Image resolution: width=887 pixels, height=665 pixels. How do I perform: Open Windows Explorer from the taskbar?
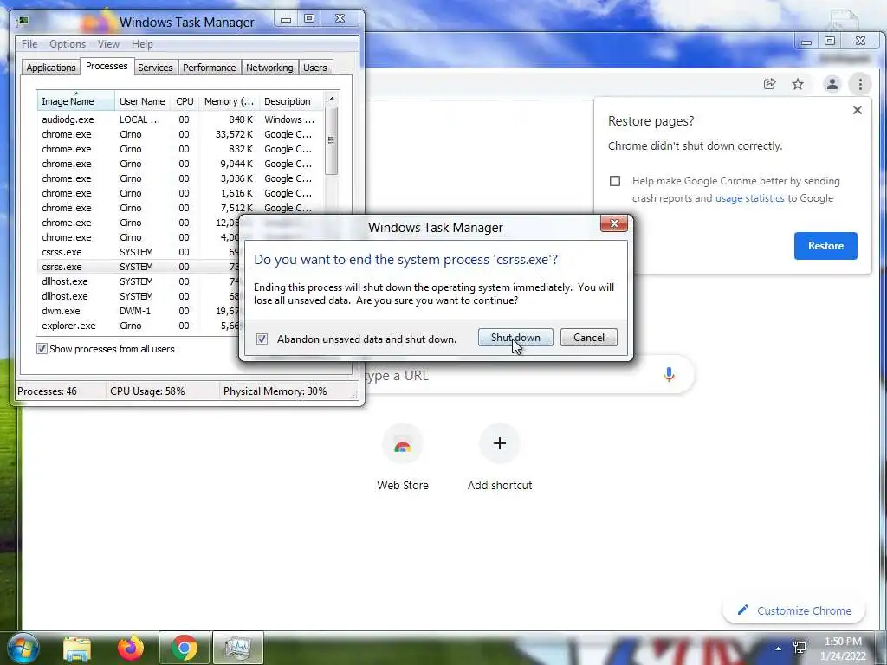pyautogui.click(x=77, y=648)
